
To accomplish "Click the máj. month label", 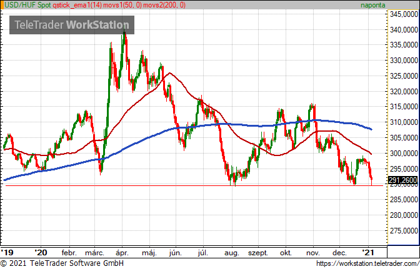I will coord(149,253).
